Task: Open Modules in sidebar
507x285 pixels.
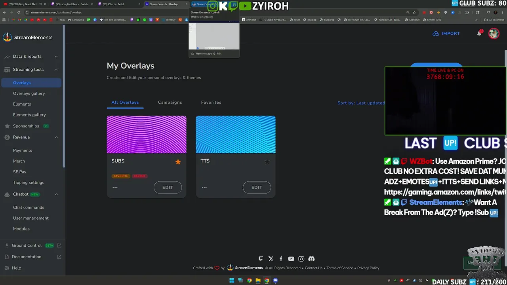Action: pyautogui.click(x=21, y=229)
